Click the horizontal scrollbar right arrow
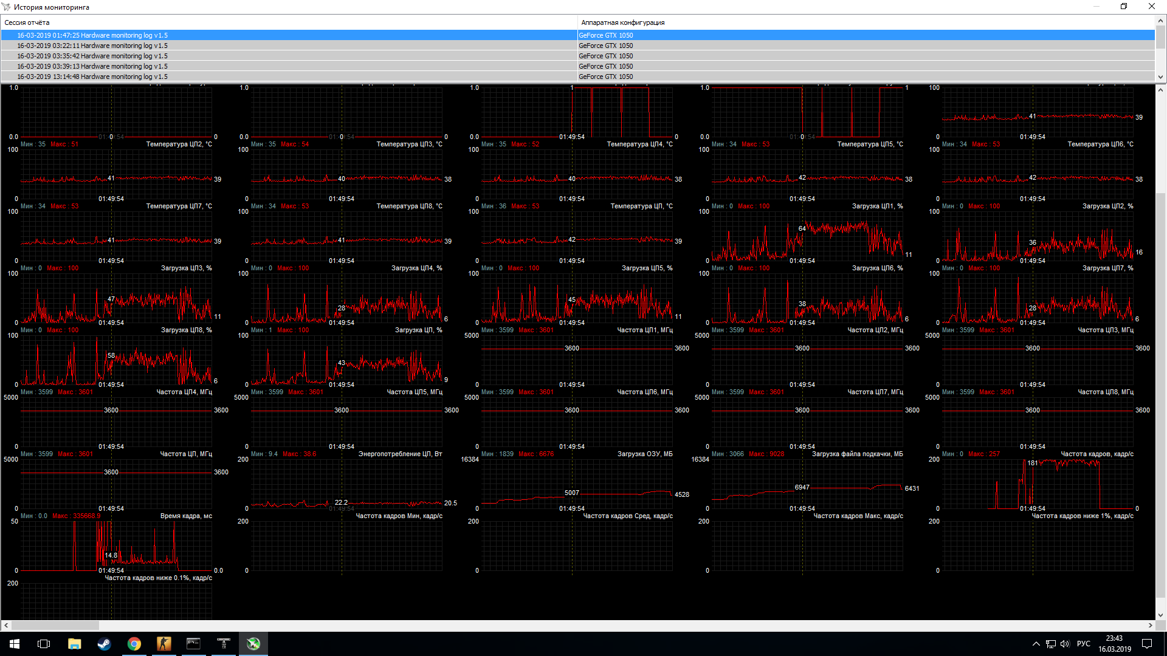The width and height of the screenshot is (1167, 656). coord(1150,625)
